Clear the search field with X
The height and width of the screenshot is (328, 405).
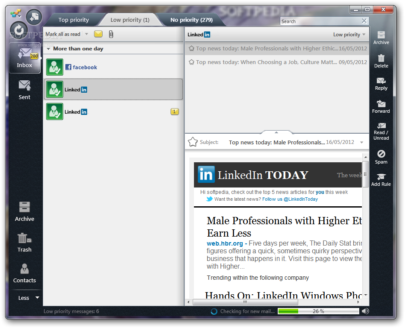pyautogui.click(x=364, y=21)
